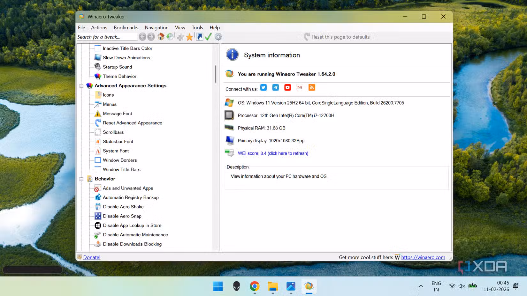Select Disable Automatic Maintenance item
This screenshot has width=527, height=296.
(135, 235)
